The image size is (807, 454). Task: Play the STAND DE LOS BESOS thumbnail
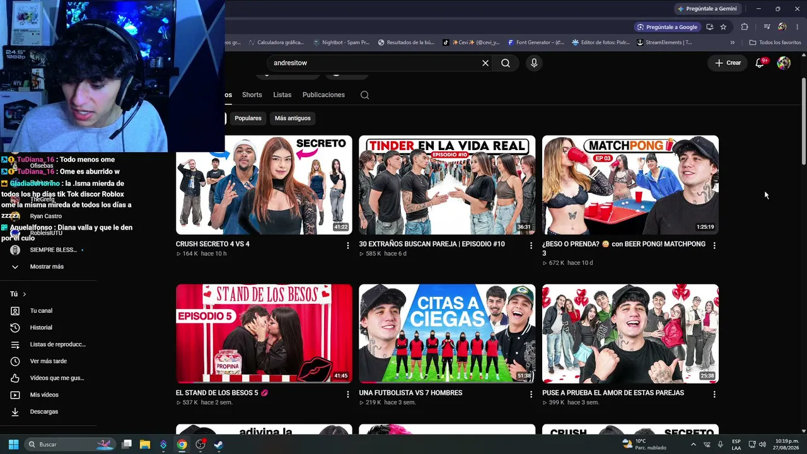(x=264, y=334)
